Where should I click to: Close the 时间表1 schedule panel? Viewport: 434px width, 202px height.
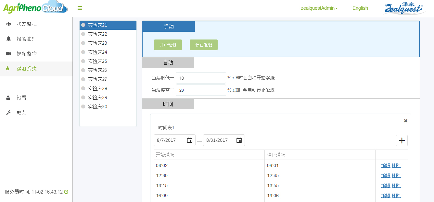pos(405,121)
